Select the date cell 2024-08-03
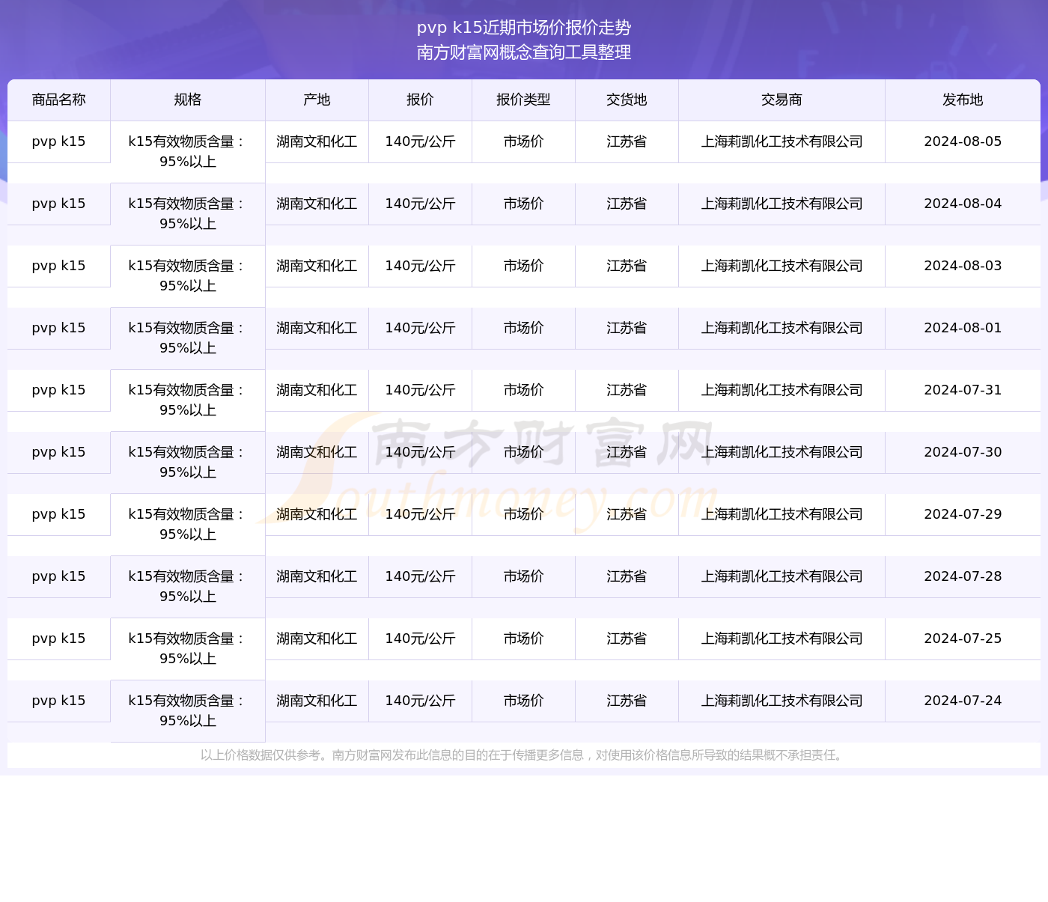 click(x=963, y=266)
